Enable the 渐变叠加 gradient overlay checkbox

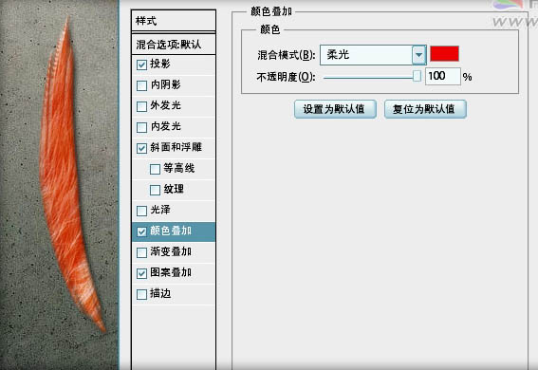point(141,252)
